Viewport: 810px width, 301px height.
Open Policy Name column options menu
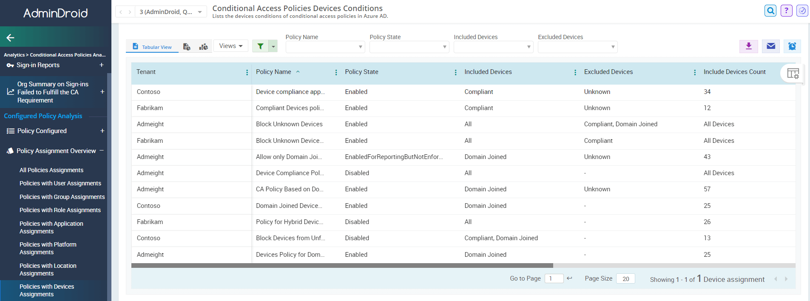[x=336, y=73]
